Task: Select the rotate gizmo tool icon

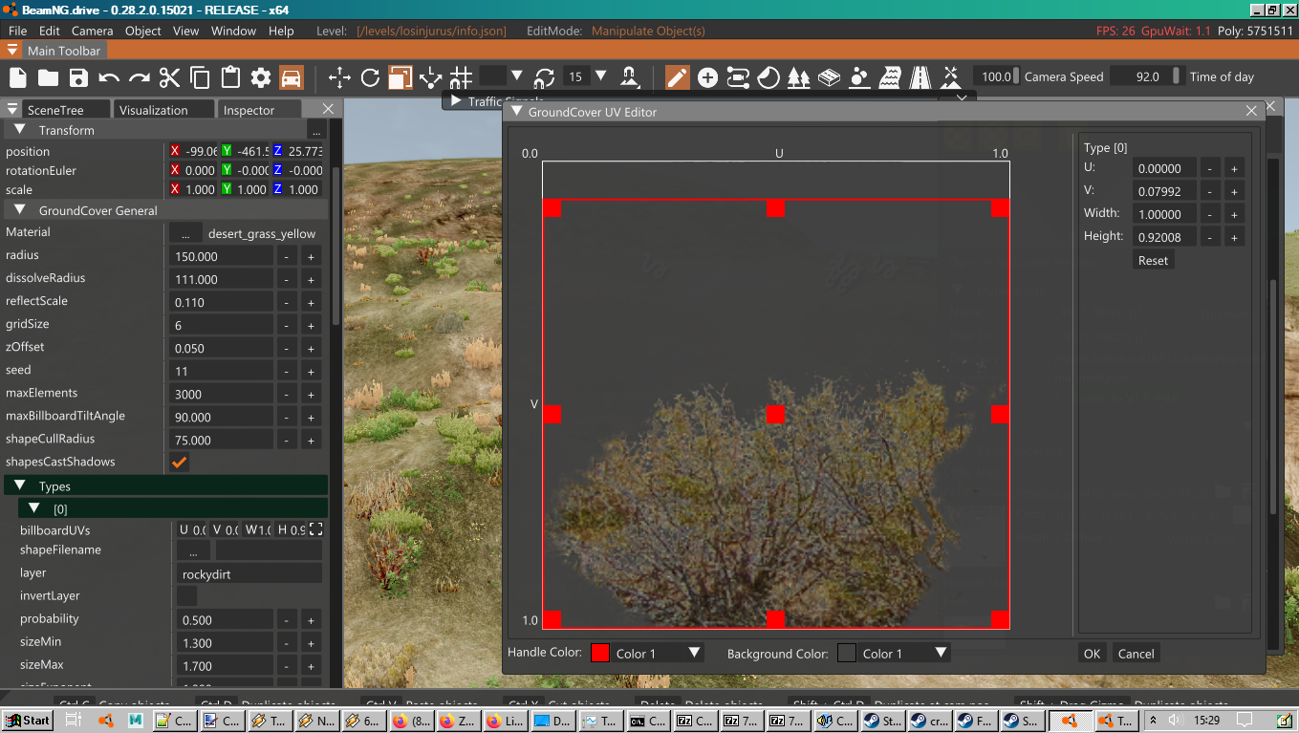Action: pos(370,77)
